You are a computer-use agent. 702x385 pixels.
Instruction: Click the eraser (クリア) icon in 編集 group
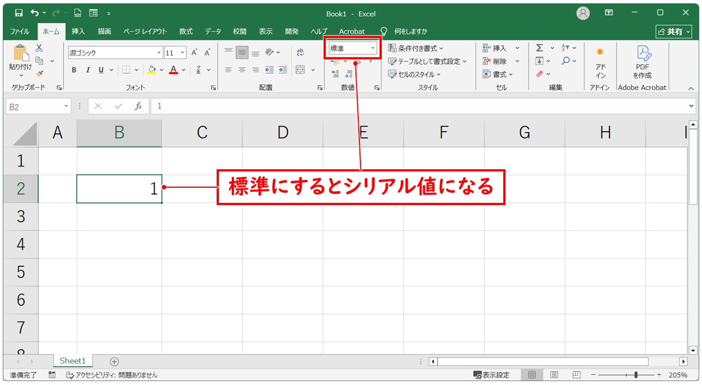[x=539, y=73]
